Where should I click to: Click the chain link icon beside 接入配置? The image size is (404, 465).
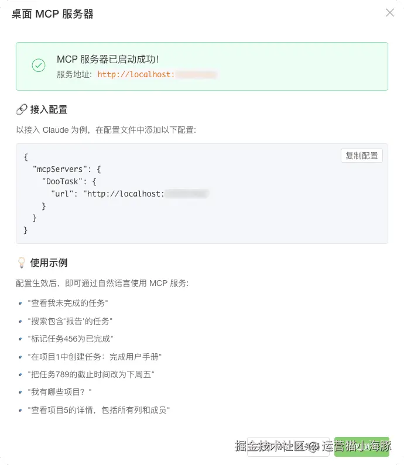tap(22, 109)
